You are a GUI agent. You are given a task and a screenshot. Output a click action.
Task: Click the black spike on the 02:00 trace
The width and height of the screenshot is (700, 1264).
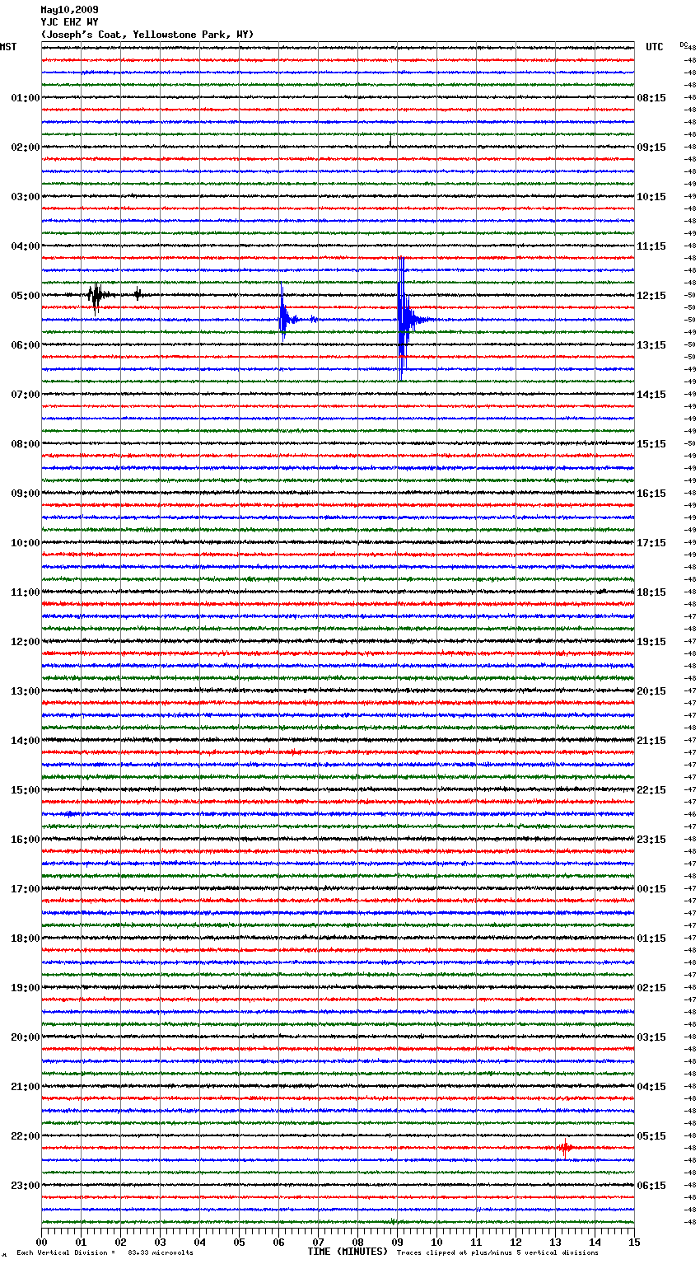390,142
